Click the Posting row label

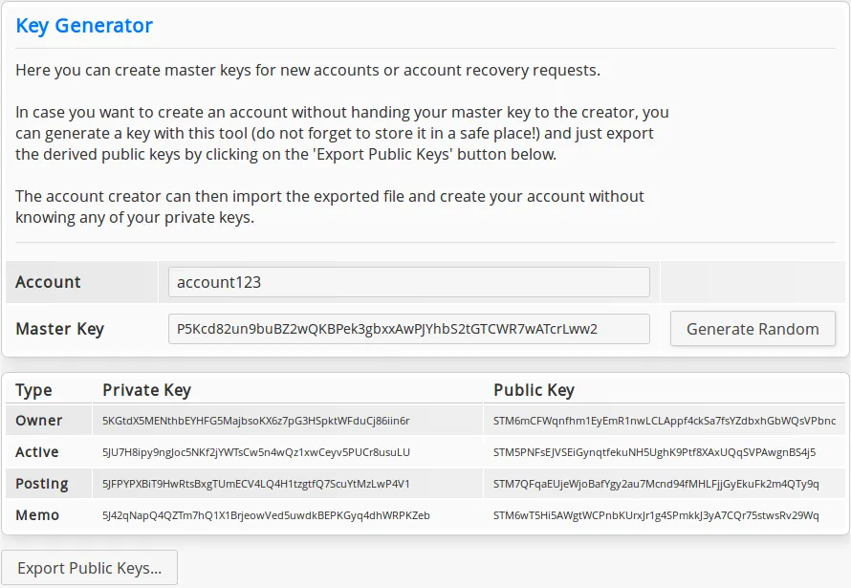(42, 484)
